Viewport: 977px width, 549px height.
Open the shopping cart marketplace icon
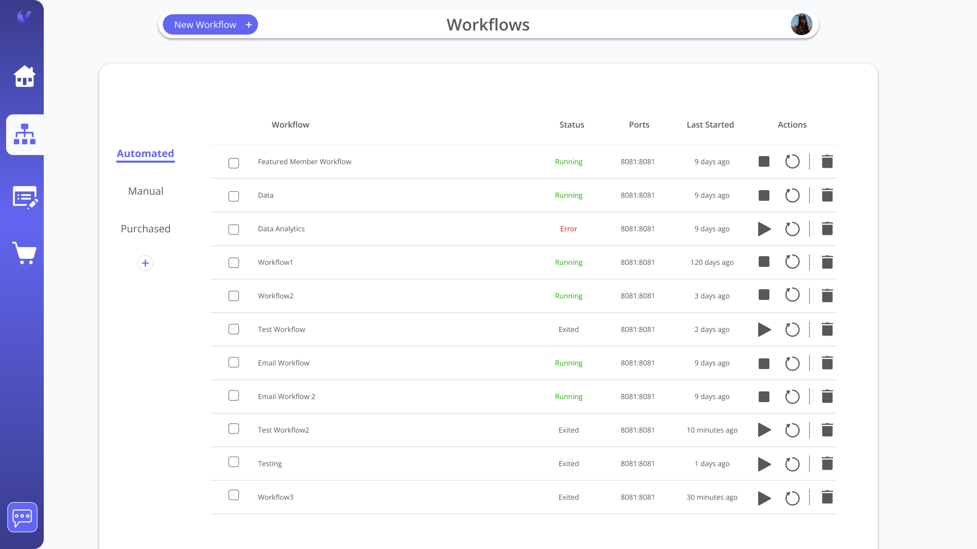(x=24, y=253)
